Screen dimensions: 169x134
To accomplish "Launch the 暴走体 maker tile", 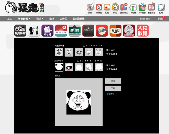I will click(x=34, y=30).
